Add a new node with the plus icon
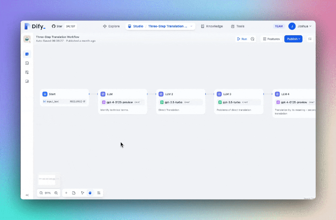 pos(66,193)
